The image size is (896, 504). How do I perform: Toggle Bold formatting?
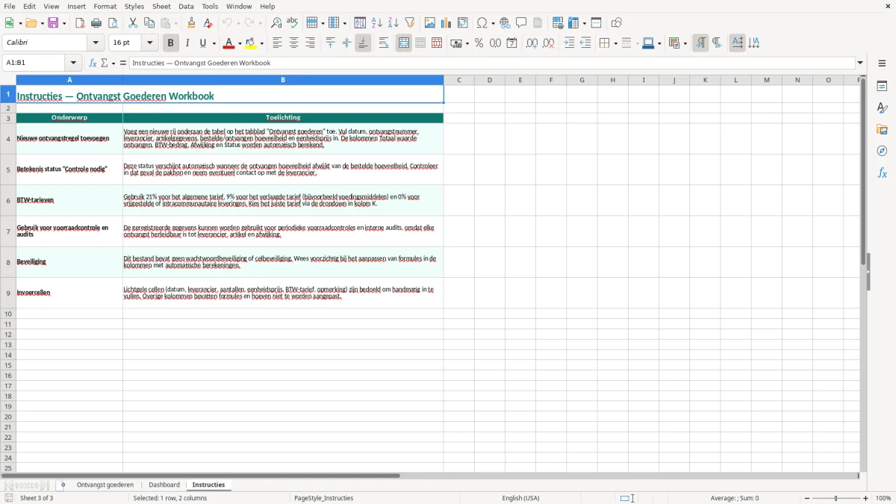pyautogui.click(x=170, y=43)
